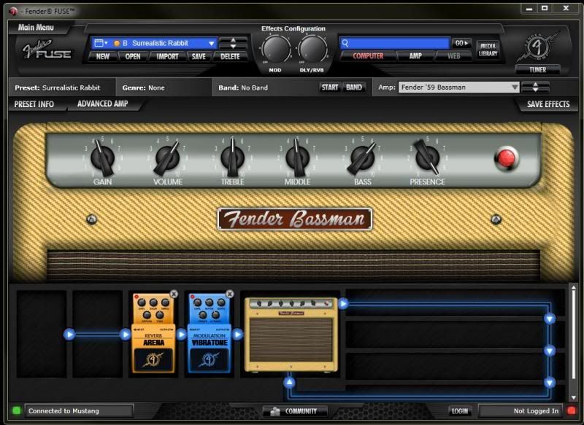The width and height of the screenshot is (584, 425).
Task: Switch preset source to Amp
Action: pyautogui.click(x=415, y=56)
